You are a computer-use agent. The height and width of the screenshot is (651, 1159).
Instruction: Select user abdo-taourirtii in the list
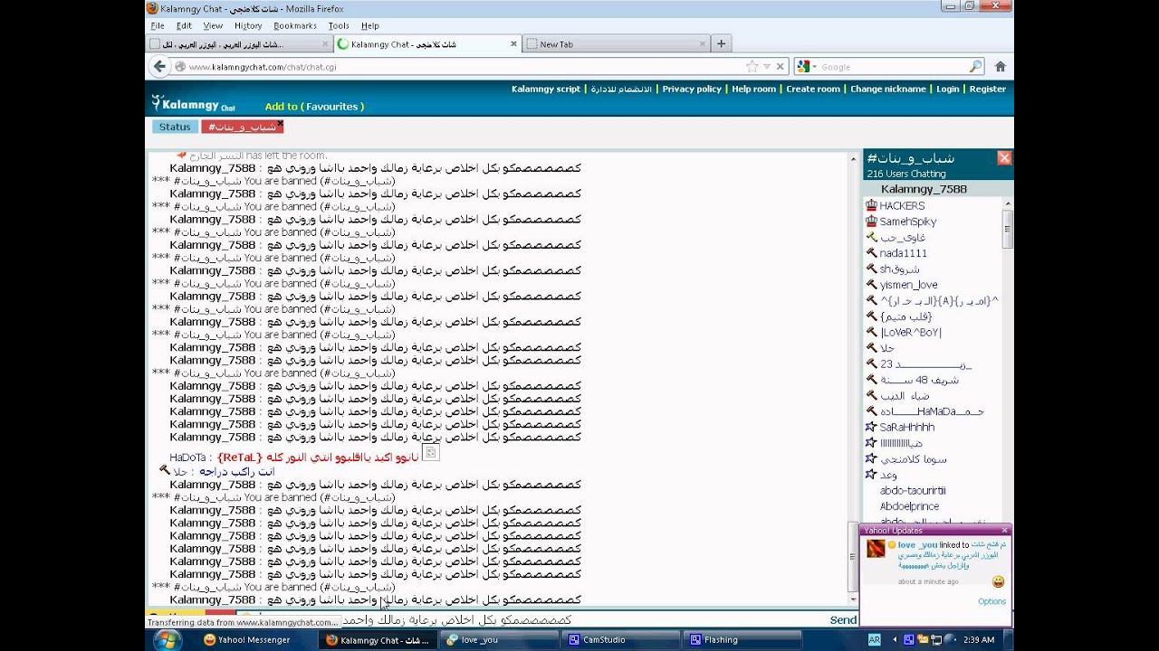click(913, 490)
